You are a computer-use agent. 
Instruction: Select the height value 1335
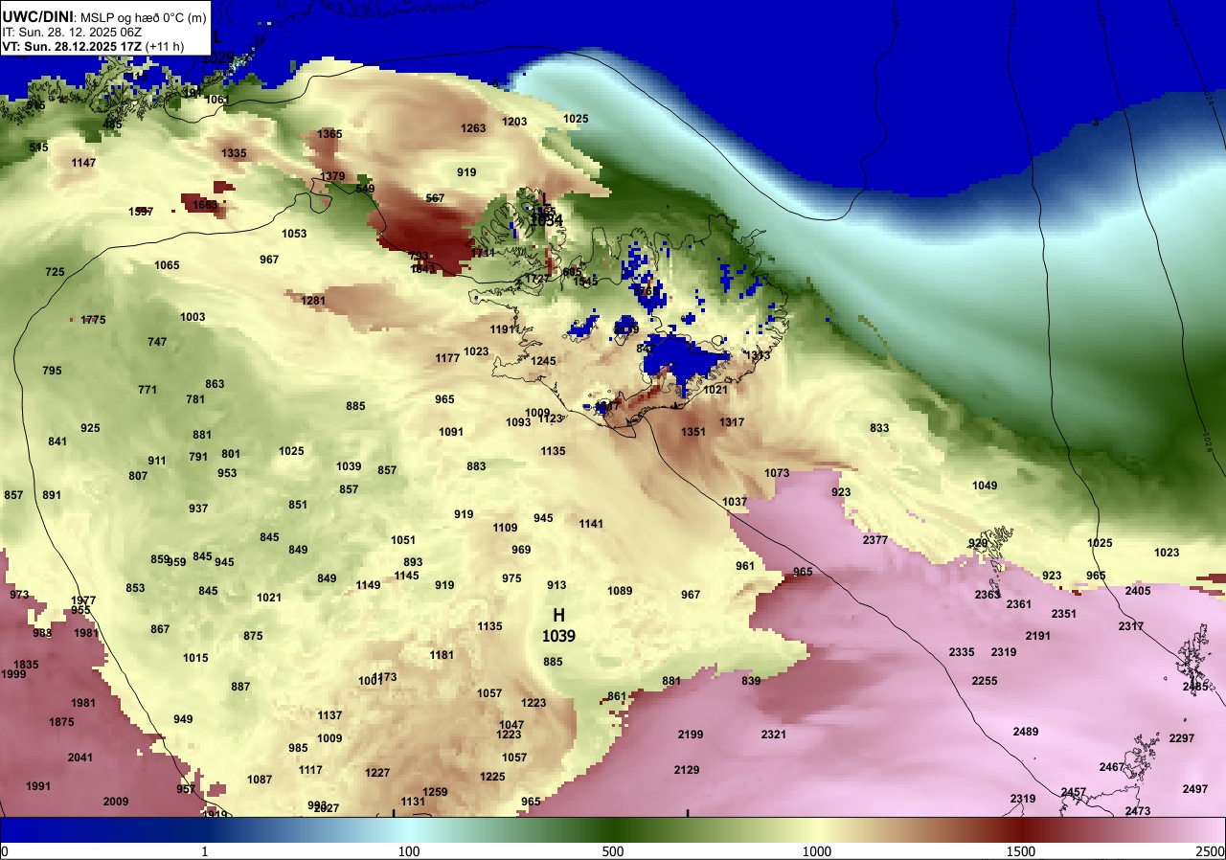coord(234,153)
